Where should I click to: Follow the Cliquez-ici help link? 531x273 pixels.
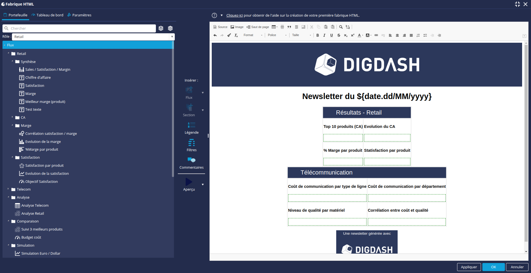click(235, 15)
